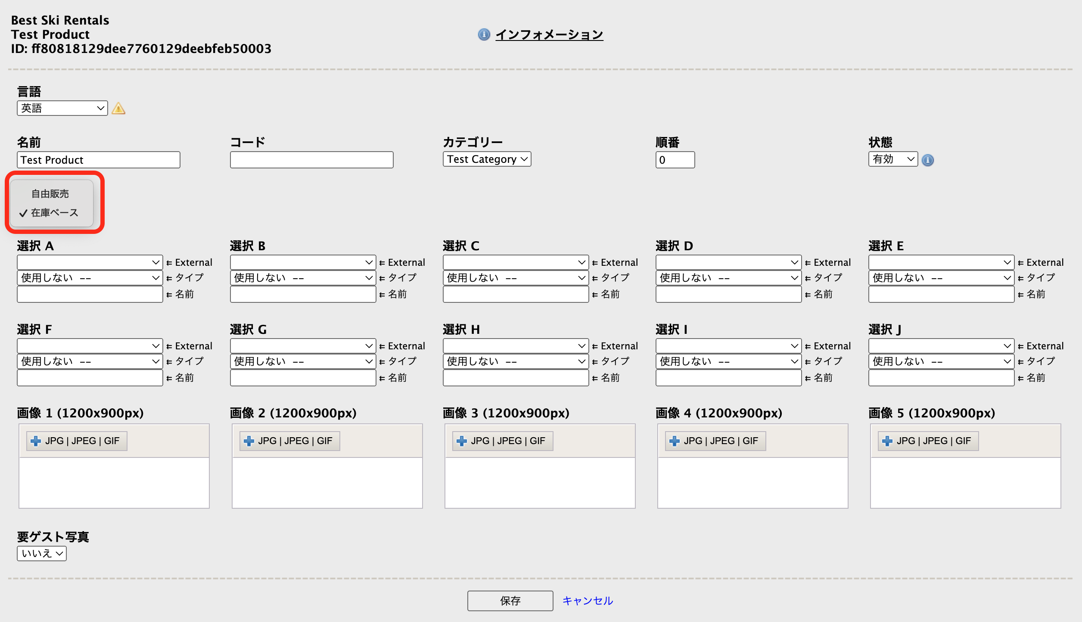The width and height of the screenshot is (1082, 622).
Task: Click the plus icon in 画像 3 upload
Action: click(462, 441)
